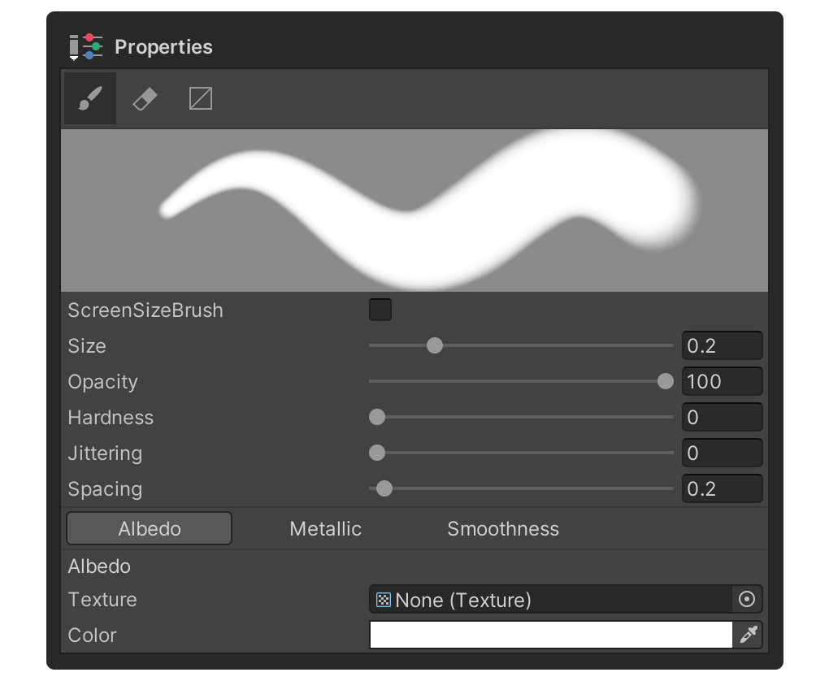The height and width of the screenshot is (681, 829).
Task: Click the Jittering value field showing 0
Action: click(722, 453)
